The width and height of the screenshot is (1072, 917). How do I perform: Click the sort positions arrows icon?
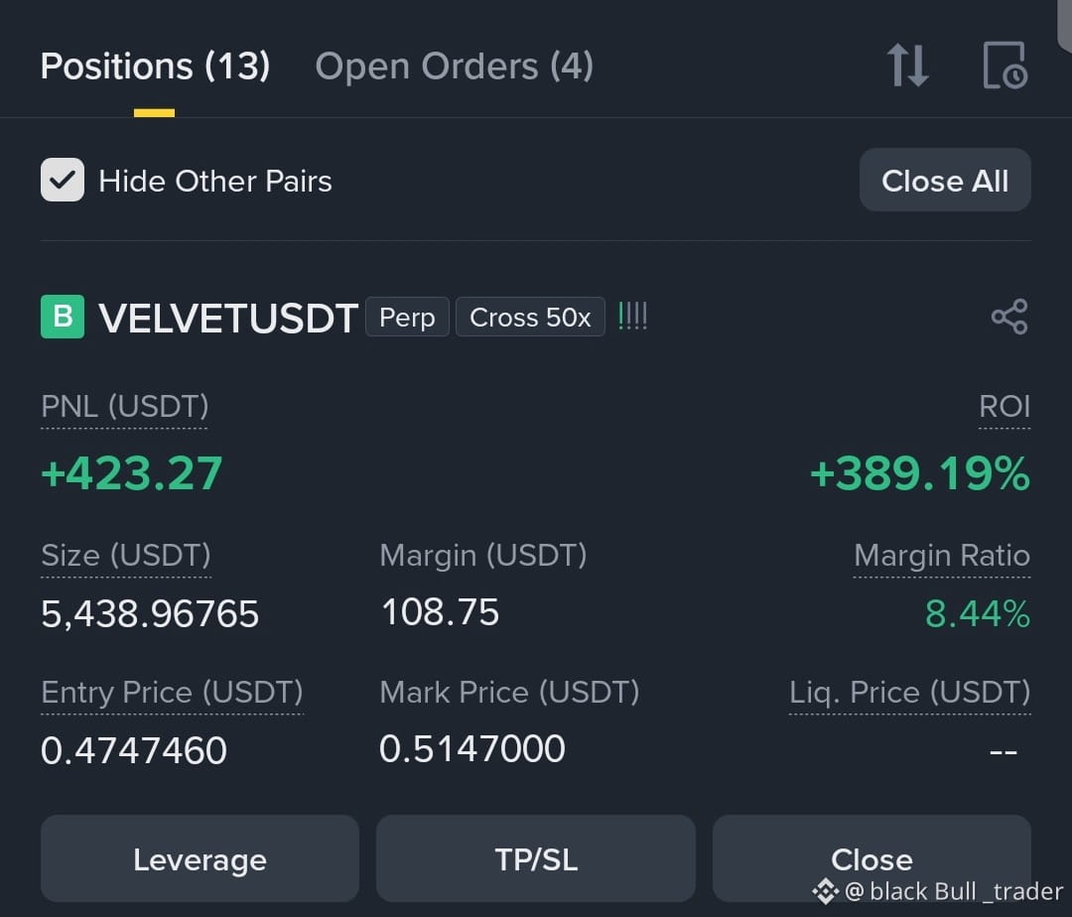click(x=908, y=65)
